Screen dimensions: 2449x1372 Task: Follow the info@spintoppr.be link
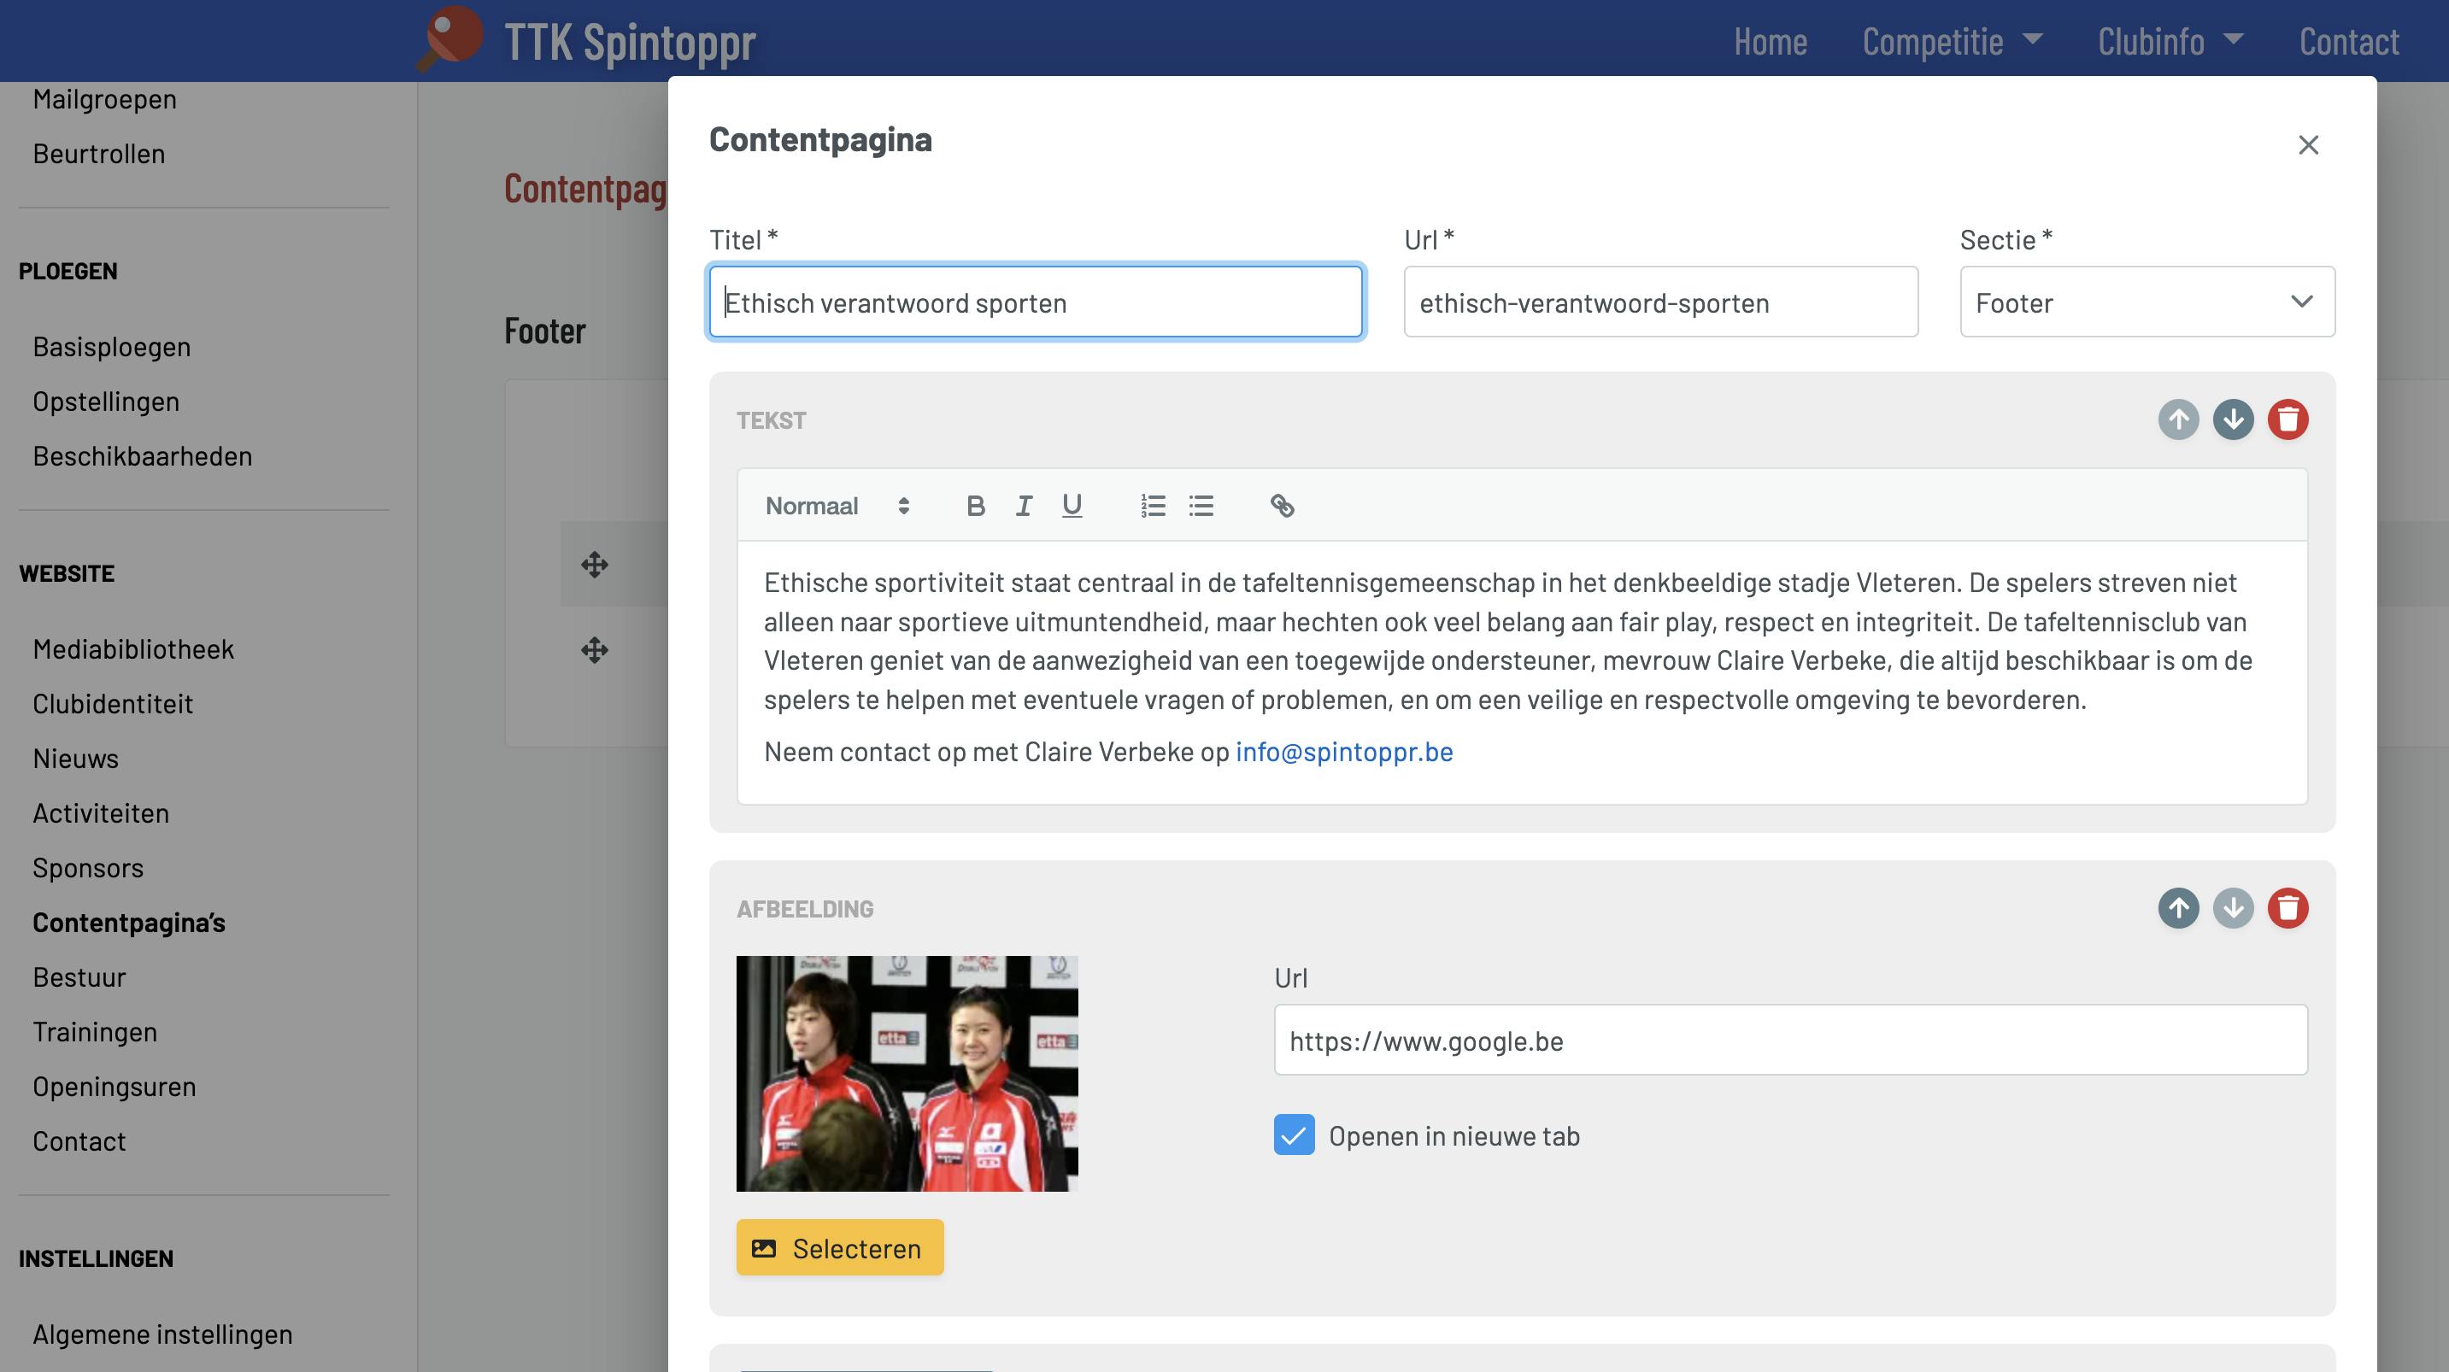[1343, 752]
